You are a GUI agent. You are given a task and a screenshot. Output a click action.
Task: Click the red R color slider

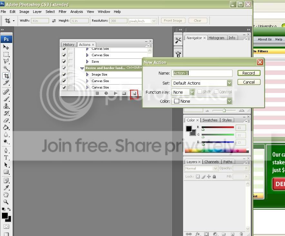point(218,128)
